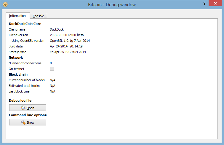The width and height of the screenshot is (224, 145).
Task: Click the duck app icon in title bar
Action: (5, 4)
